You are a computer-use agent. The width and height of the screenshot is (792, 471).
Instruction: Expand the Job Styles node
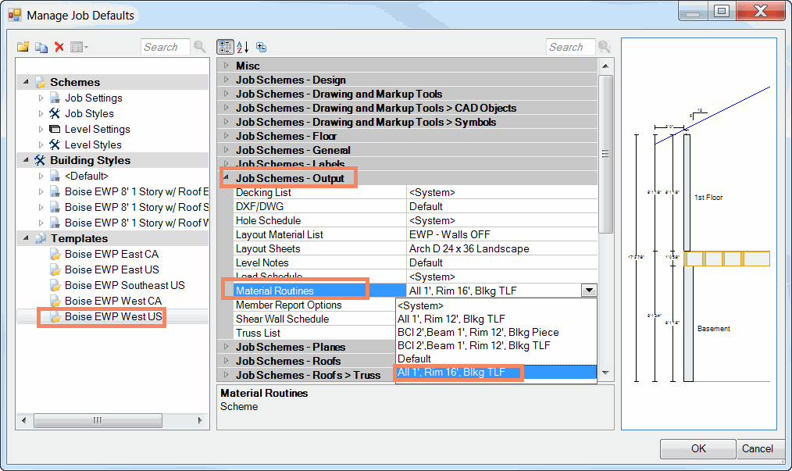[41, 114]
